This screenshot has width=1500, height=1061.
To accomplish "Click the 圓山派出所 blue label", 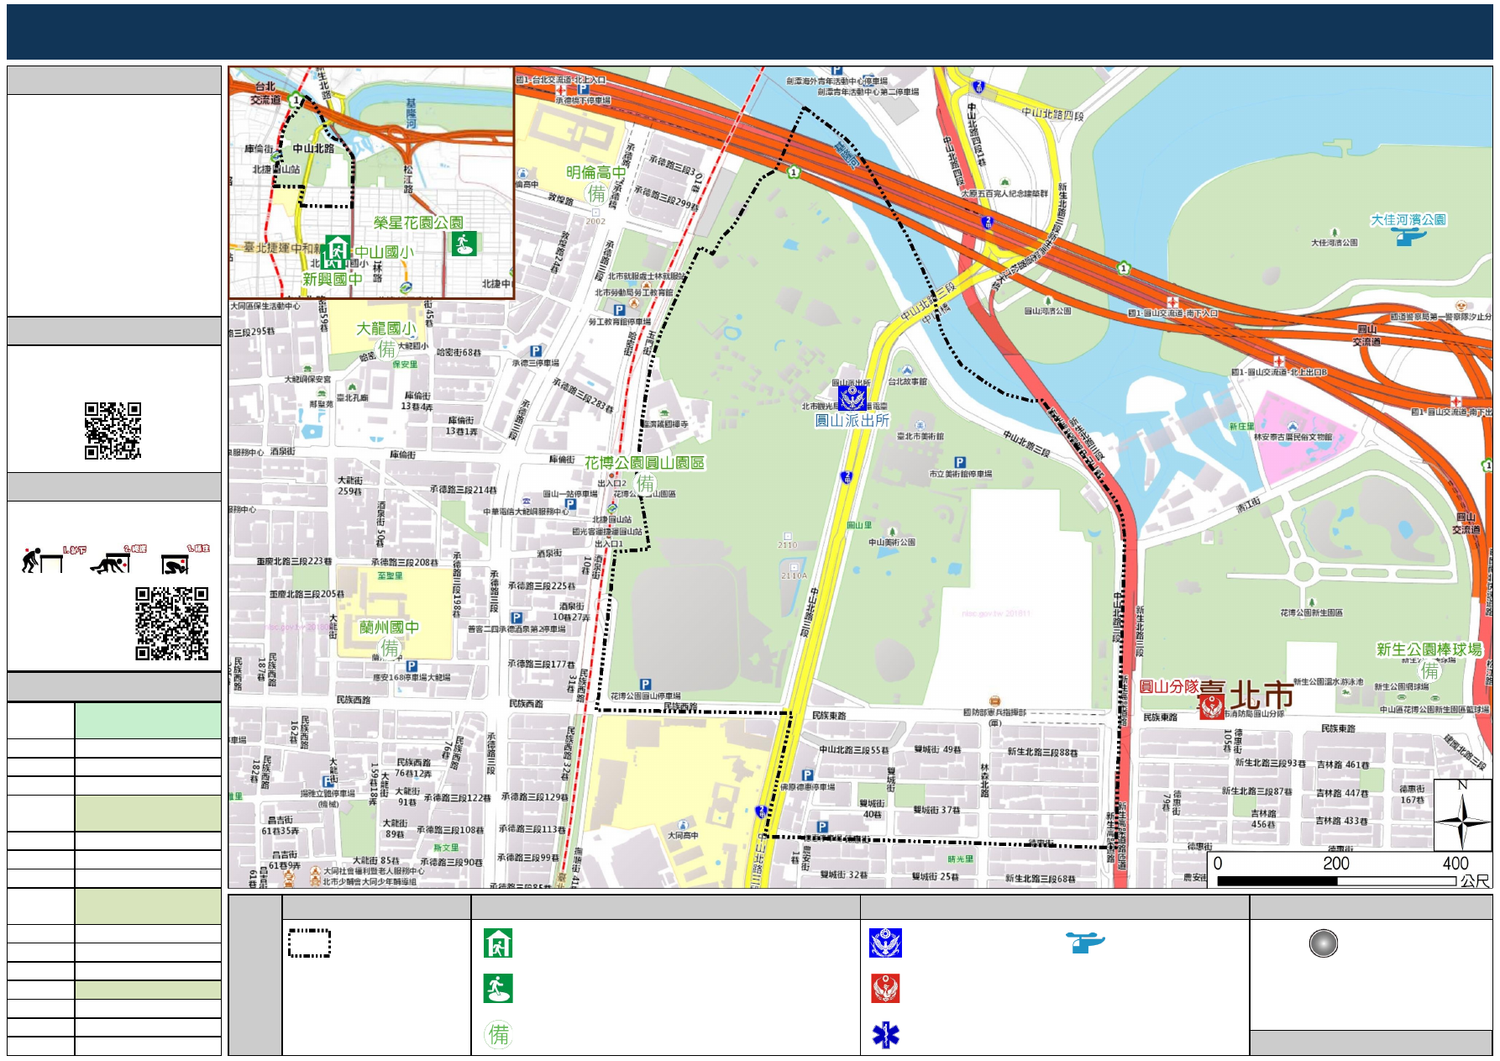I will pos(852,420).
